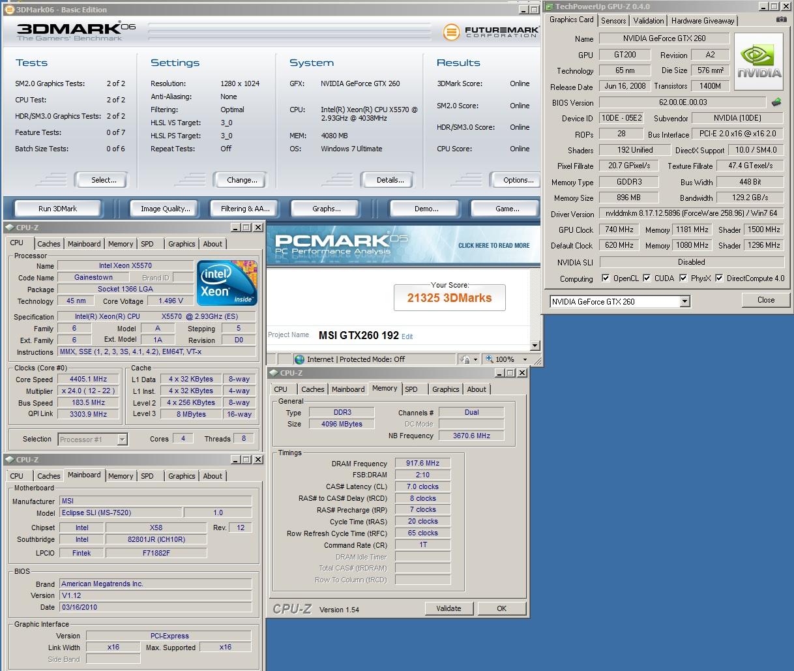Click the 21325 3DMarks score box
Image resolution: width=794 pixels, height=671 pixels.
[449, 297]
